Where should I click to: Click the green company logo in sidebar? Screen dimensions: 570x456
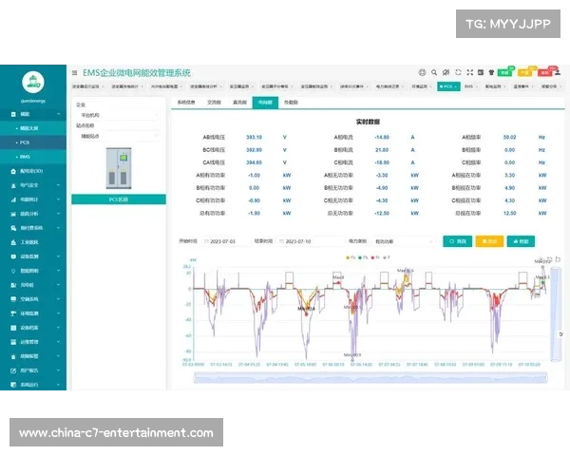point(34,84)
